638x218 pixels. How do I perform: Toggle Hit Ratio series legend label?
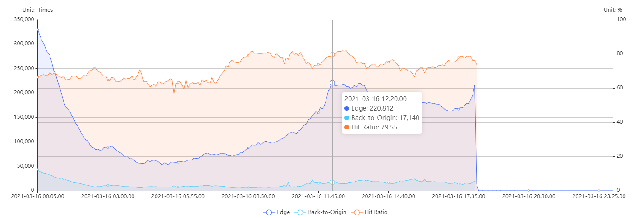pos(376,212)
